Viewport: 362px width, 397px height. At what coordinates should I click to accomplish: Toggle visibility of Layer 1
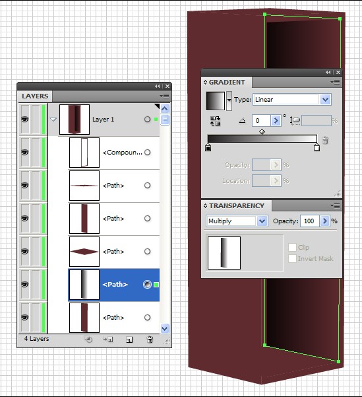(x=25, y=119)
